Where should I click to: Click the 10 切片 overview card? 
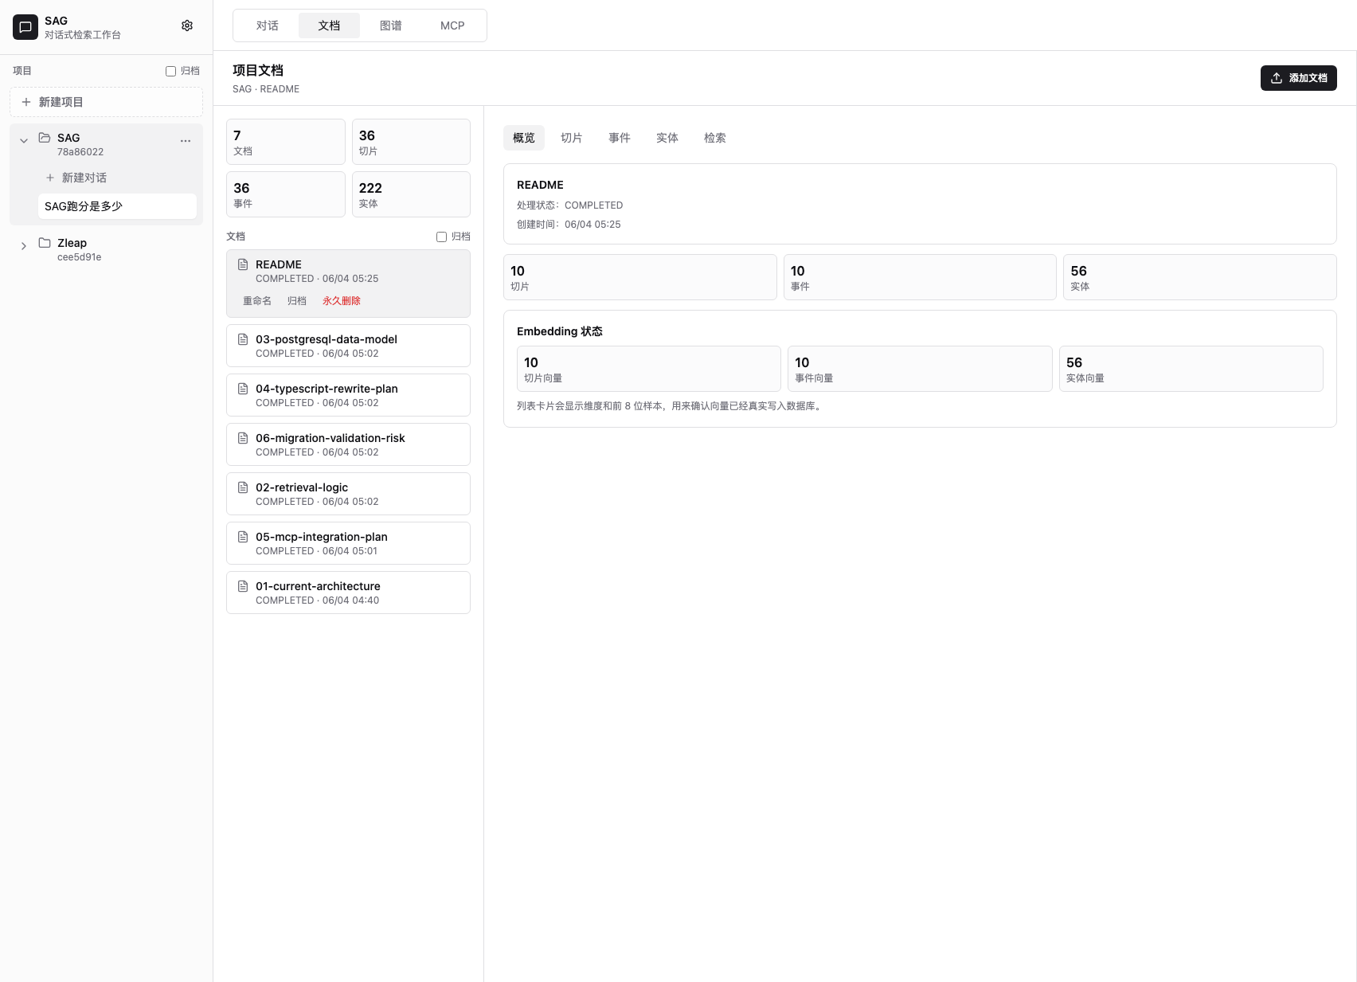[x=640, y=277]
